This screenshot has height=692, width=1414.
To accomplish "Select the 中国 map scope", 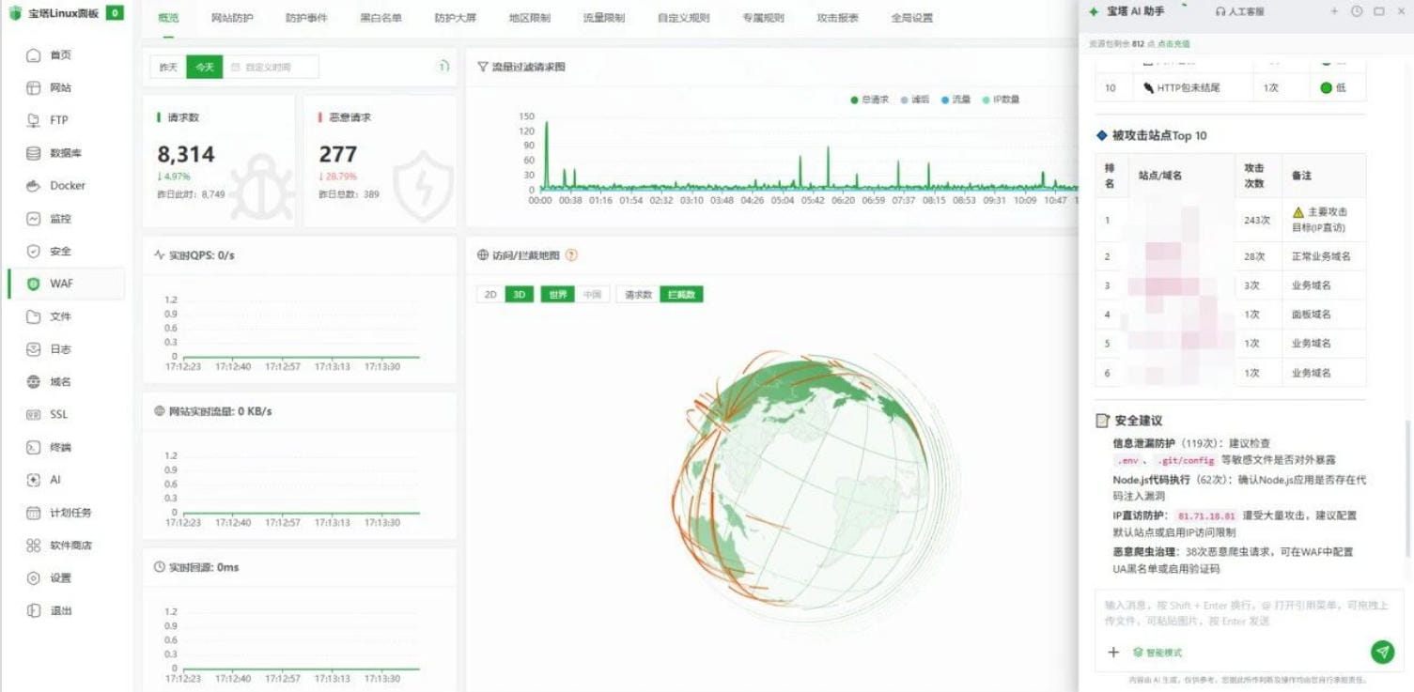I will coord(592,295).
